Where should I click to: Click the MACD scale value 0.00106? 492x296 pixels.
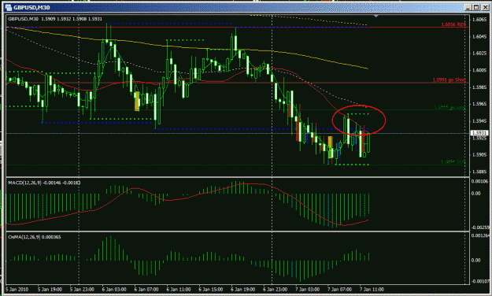click(480, 181)
